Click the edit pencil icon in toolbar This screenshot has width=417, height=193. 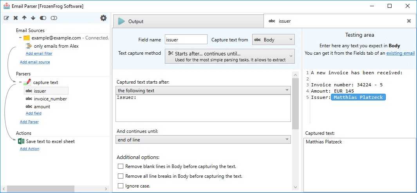point(7,18)
